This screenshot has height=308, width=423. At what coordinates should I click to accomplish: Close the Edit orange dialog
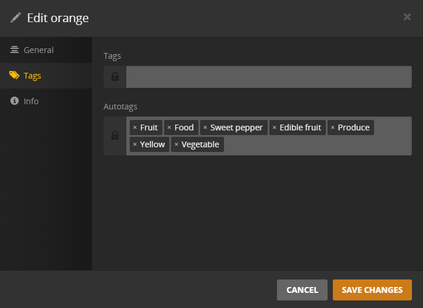point(407,17)
